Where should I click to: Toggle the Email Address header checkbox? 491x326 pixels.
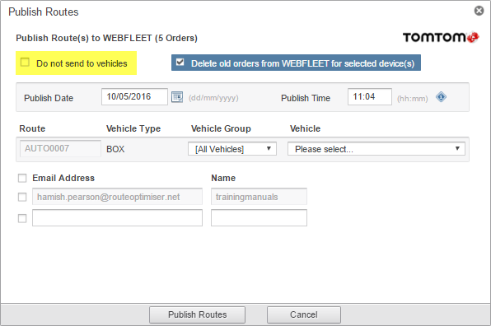point(22,178)
